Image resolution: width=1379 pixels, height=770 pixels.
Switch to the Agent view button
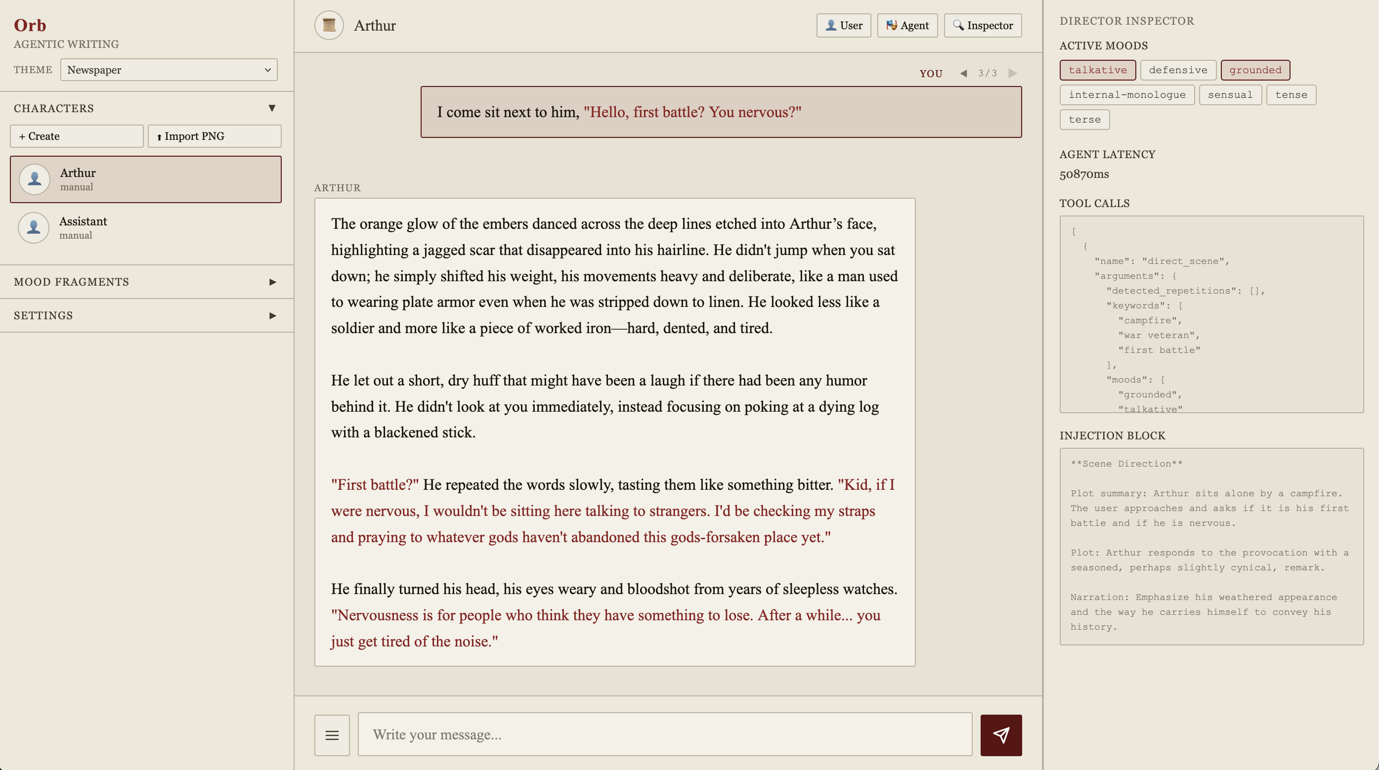pyautogui.click(x=907, y=25)
